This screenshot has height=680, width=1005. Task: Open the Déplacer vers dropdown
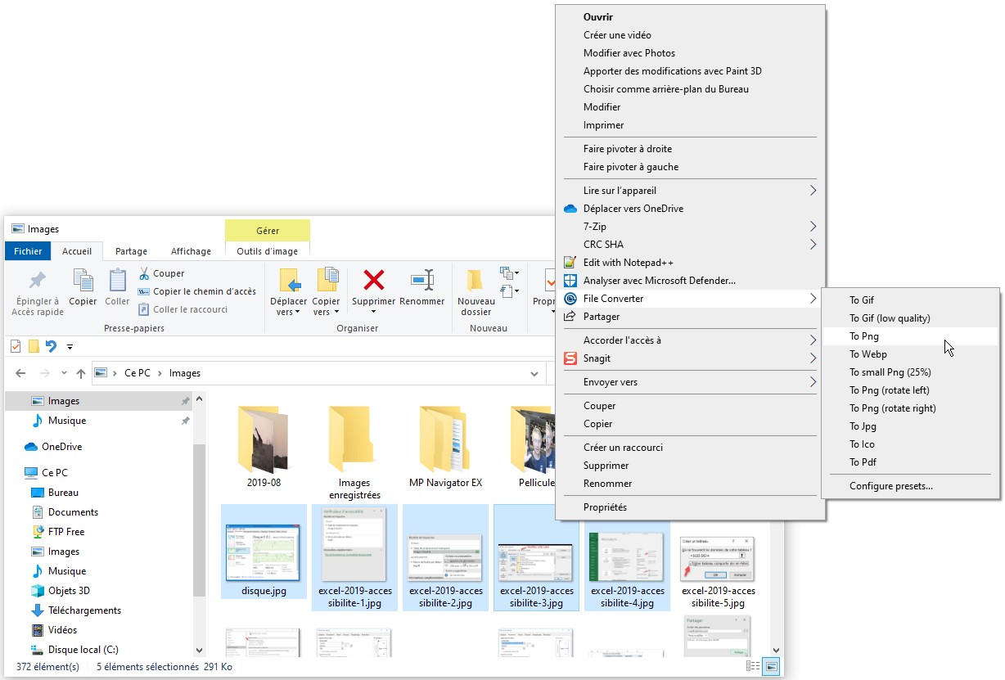tap(289, 312)
